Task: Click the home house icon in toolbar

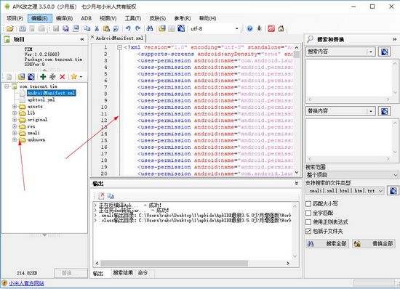Action: click(x=281, y=28)
